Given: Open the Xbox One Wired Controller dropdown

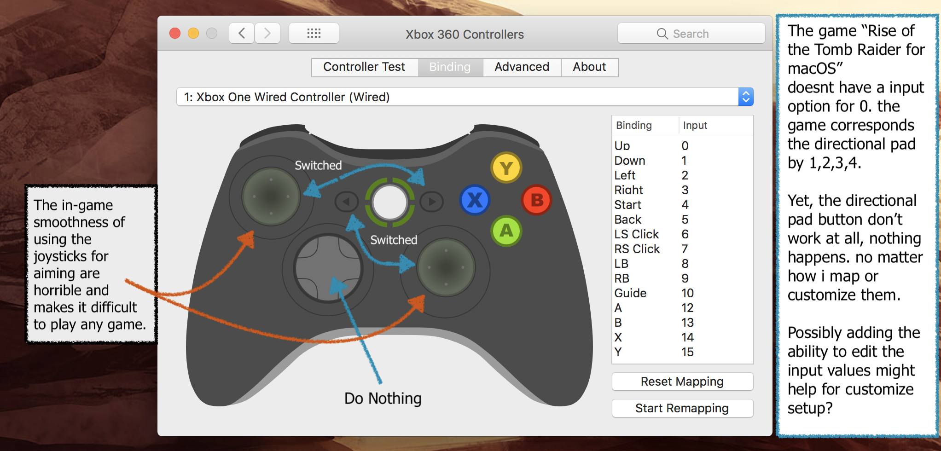Looking at the screenshot, I should 465,97.
